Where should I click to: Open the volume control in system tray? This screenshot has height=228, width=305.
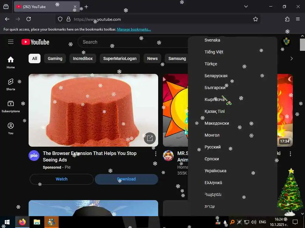[254, 222]
